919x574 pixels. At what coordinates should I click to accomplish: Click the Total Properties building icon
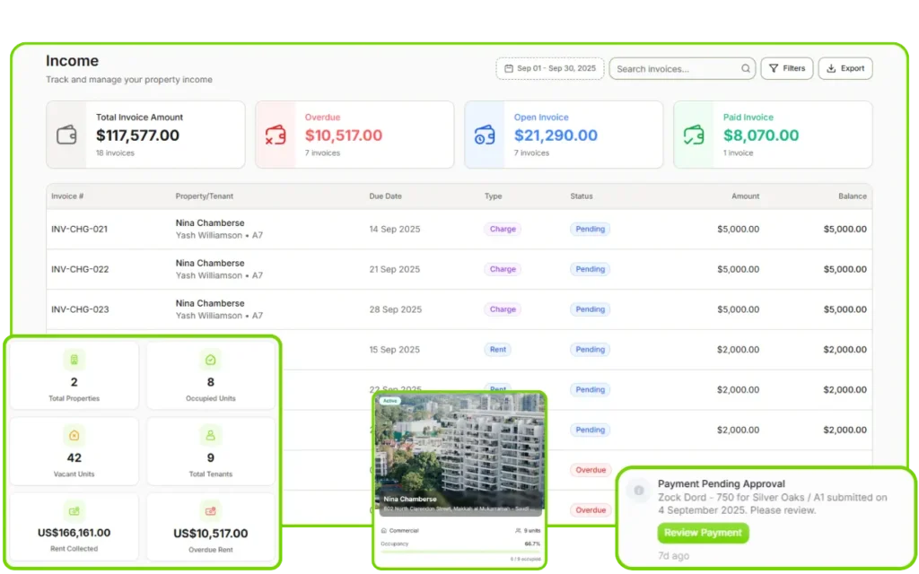point(74,360)
